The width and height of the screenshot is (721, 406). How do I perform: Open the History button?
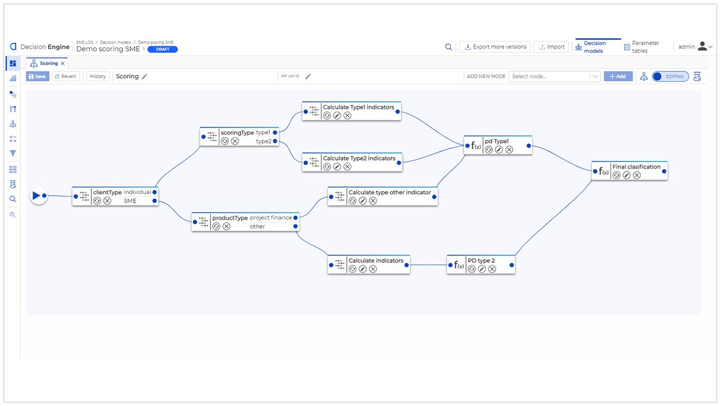click(98, 76)
